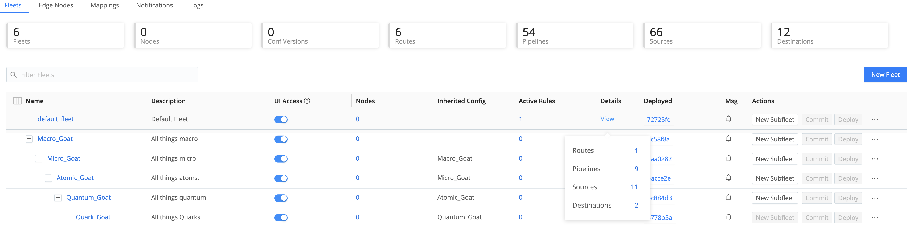917x226 pixels.
Task: Open more options ellipsis for default_fleet
Action: (x=875, y=120)
